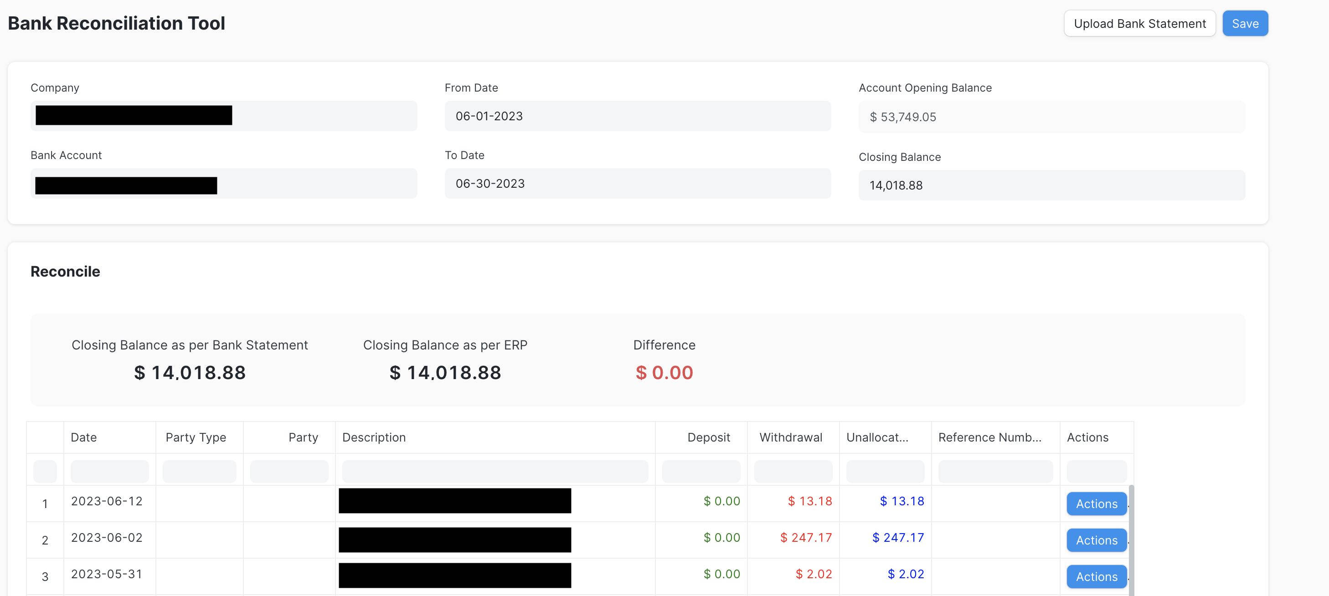Focus the Date column filter box

(109, 471)
